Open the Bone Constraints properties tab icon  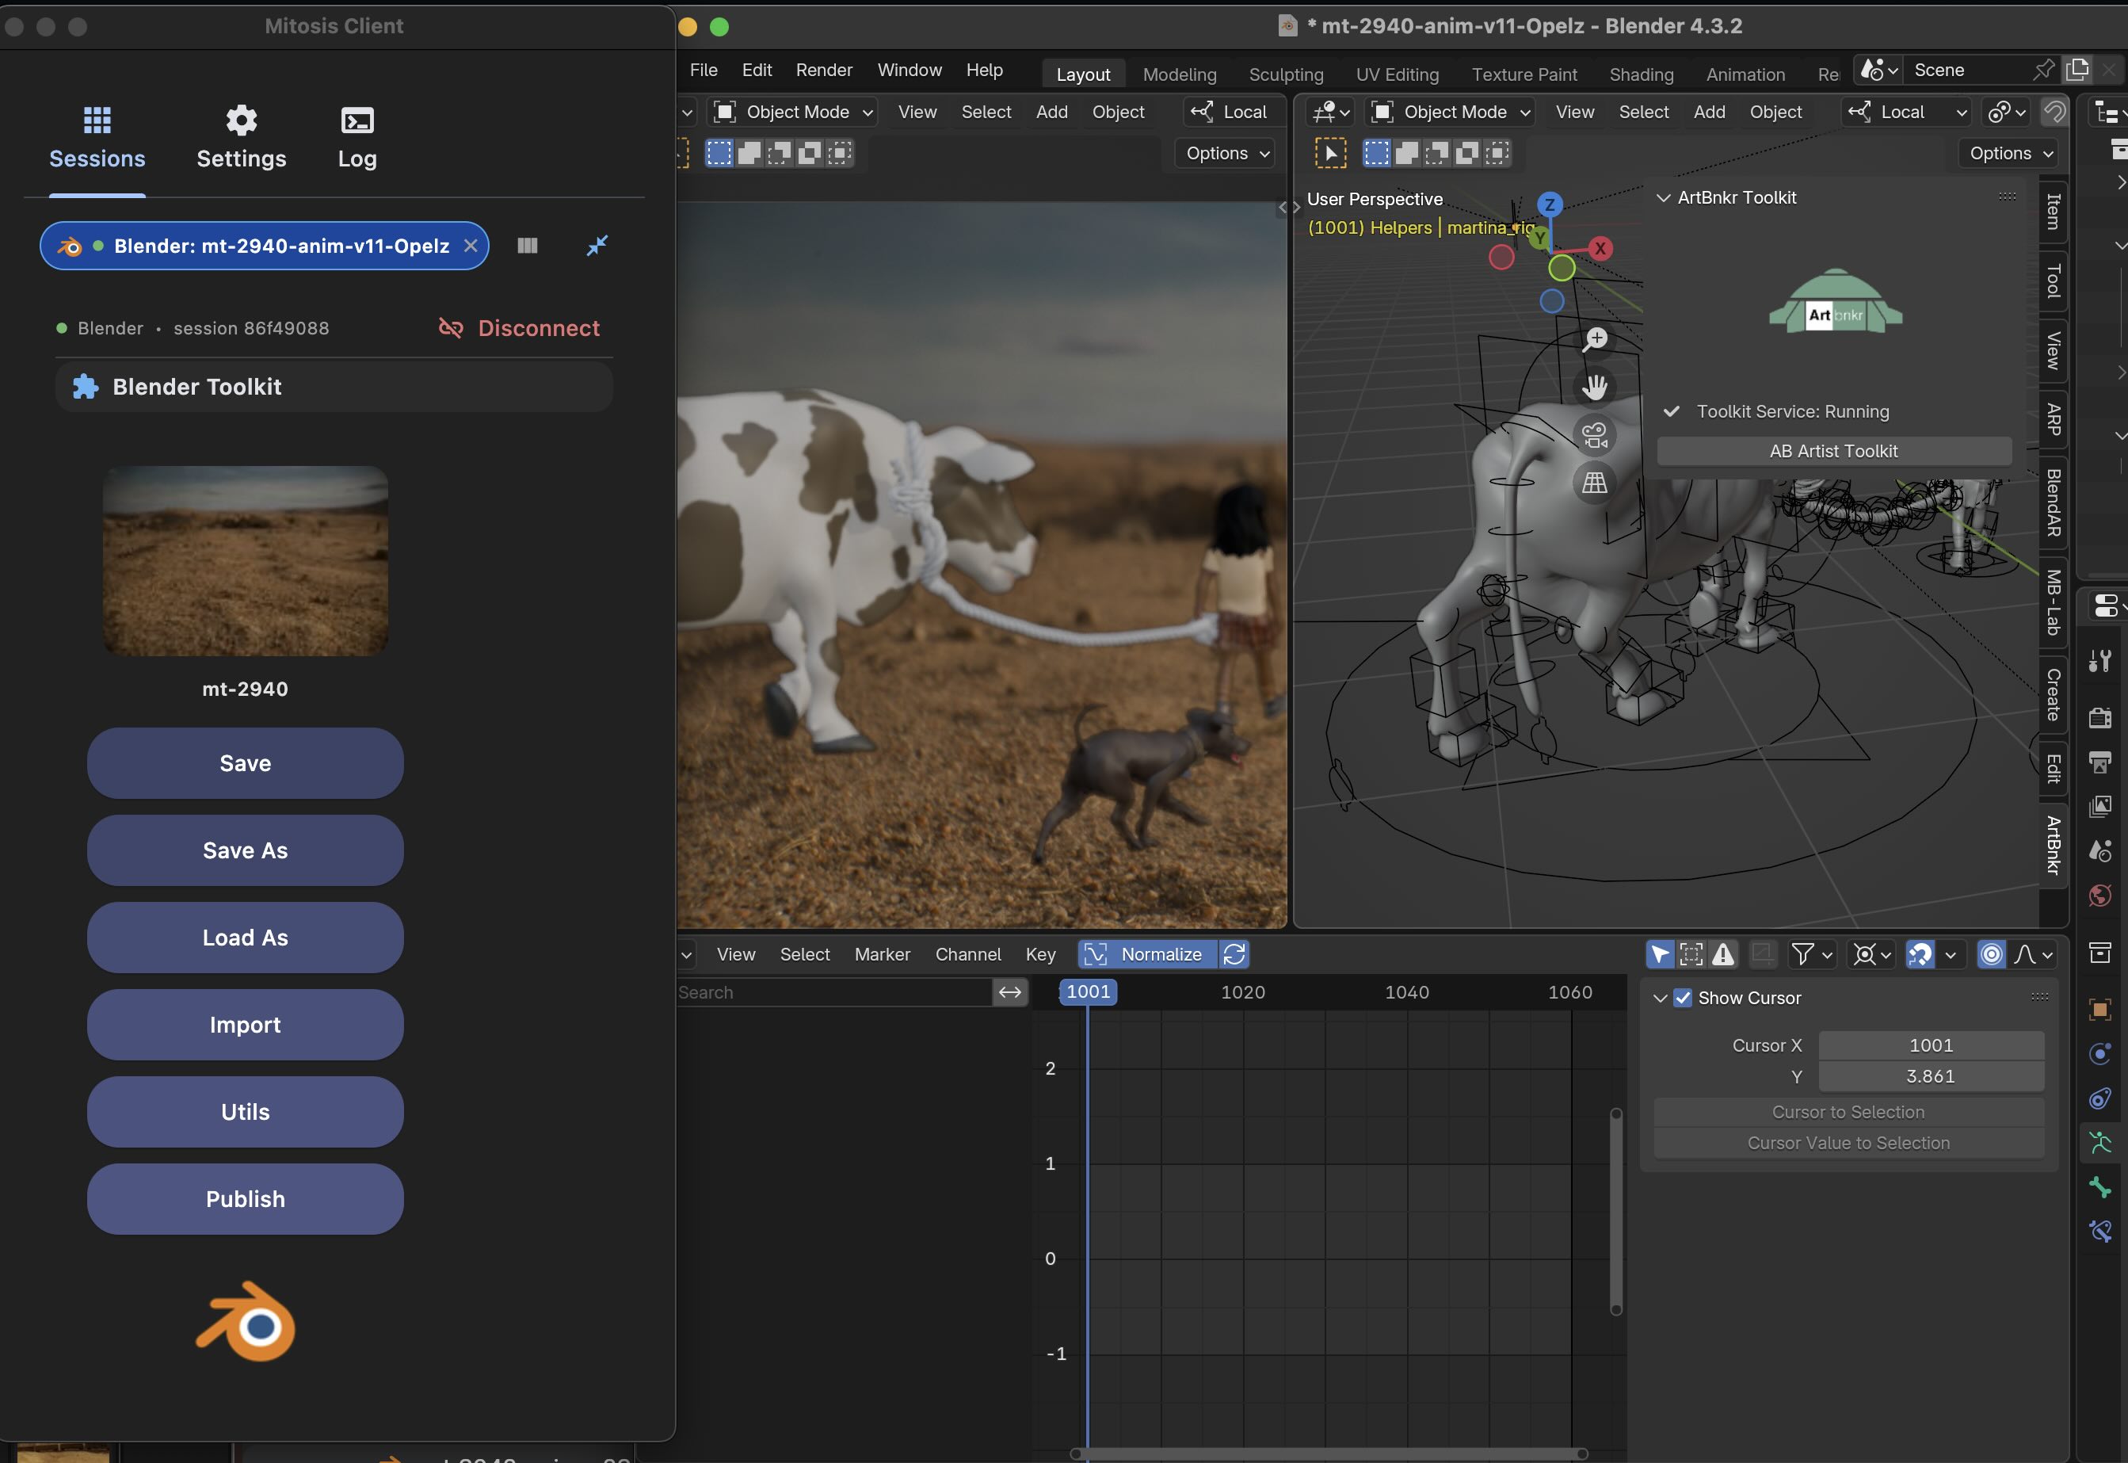pos(2099,1231)
